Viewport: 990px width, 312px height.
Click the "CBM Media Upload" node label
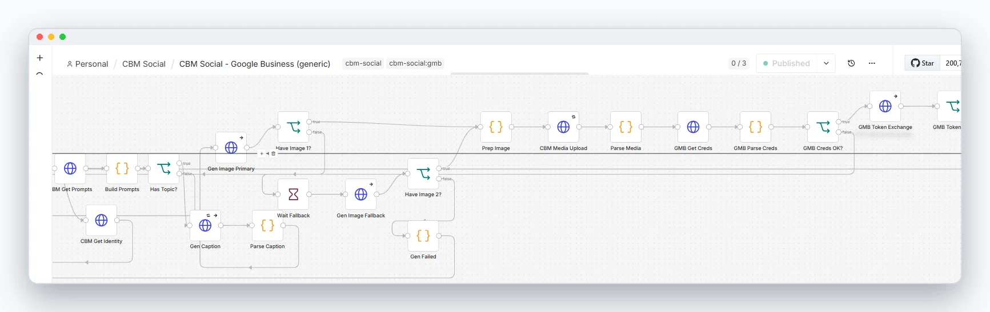[563, 148]
